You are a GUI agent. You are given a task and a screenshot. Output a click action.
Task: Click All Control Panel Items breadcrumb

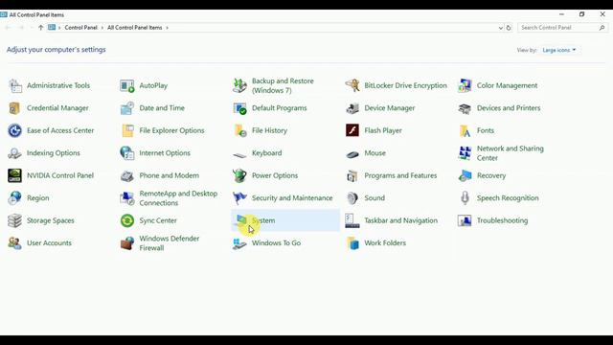click(x=134, y=28)
